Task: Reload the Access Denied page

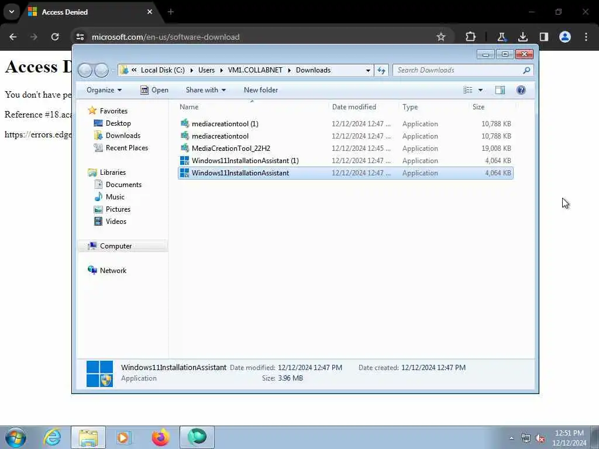Action: [x=55, y=37]
